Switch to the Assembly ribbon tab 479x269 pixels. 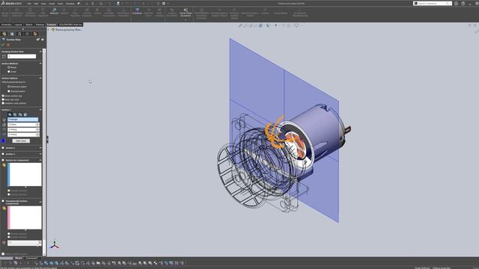[x=6, y=25]
